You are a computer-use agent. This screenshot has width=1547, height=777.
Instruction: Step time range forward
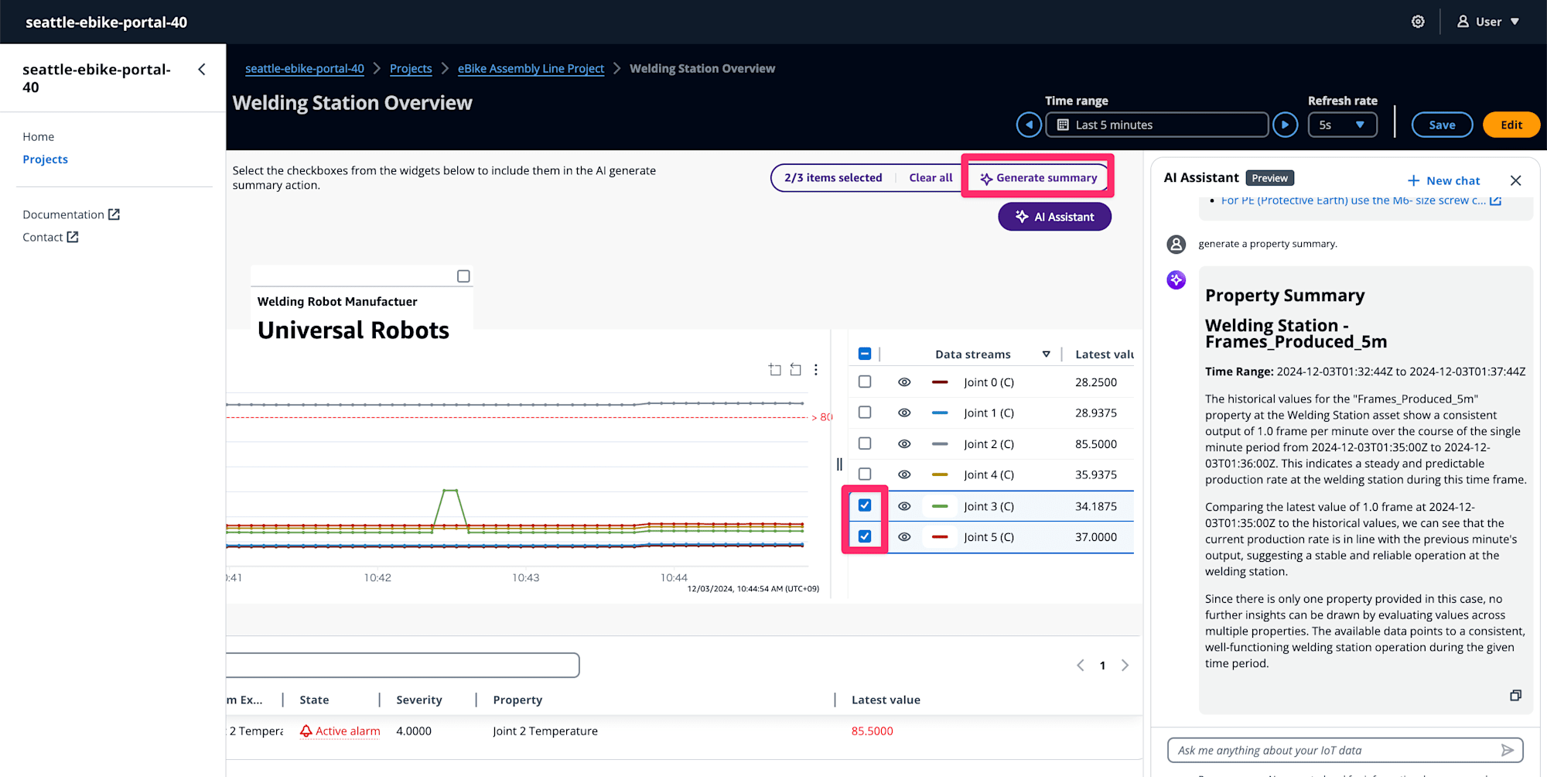[1286, 125]
